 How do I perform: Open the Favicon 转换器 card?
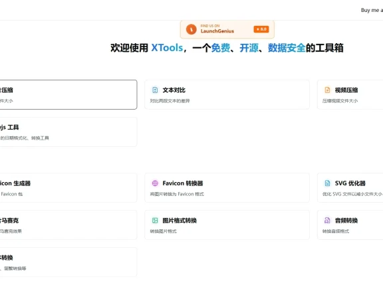point(227,188)
